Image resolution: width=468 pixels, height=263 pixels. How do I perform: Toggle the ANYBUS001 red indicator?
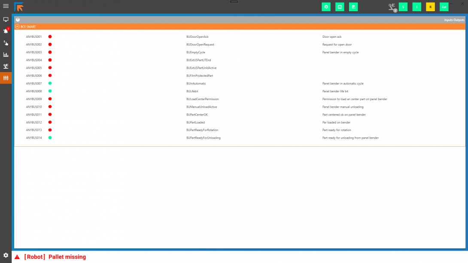(50, 37)
